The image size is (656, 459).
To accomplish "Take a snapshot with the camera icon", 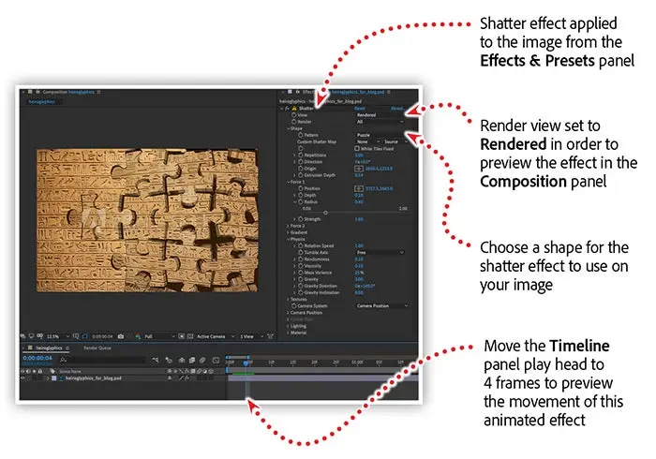I will point(121,336).
